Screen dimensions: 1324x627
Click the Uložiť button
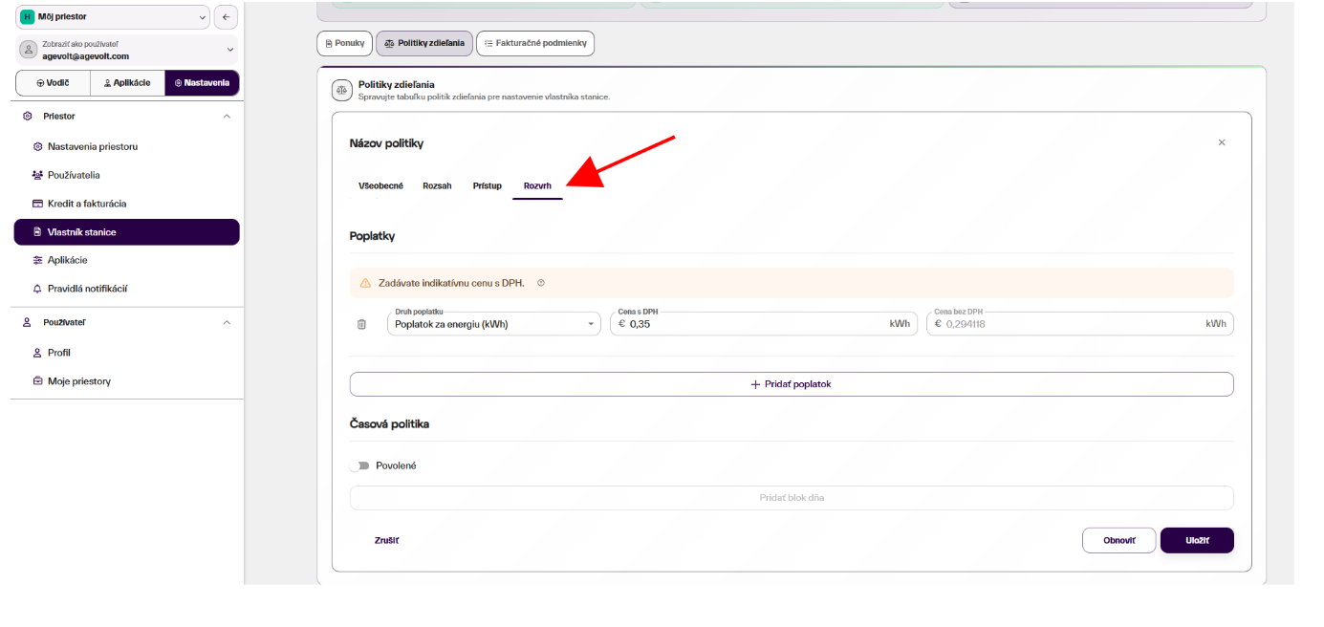pos(1197,540)
